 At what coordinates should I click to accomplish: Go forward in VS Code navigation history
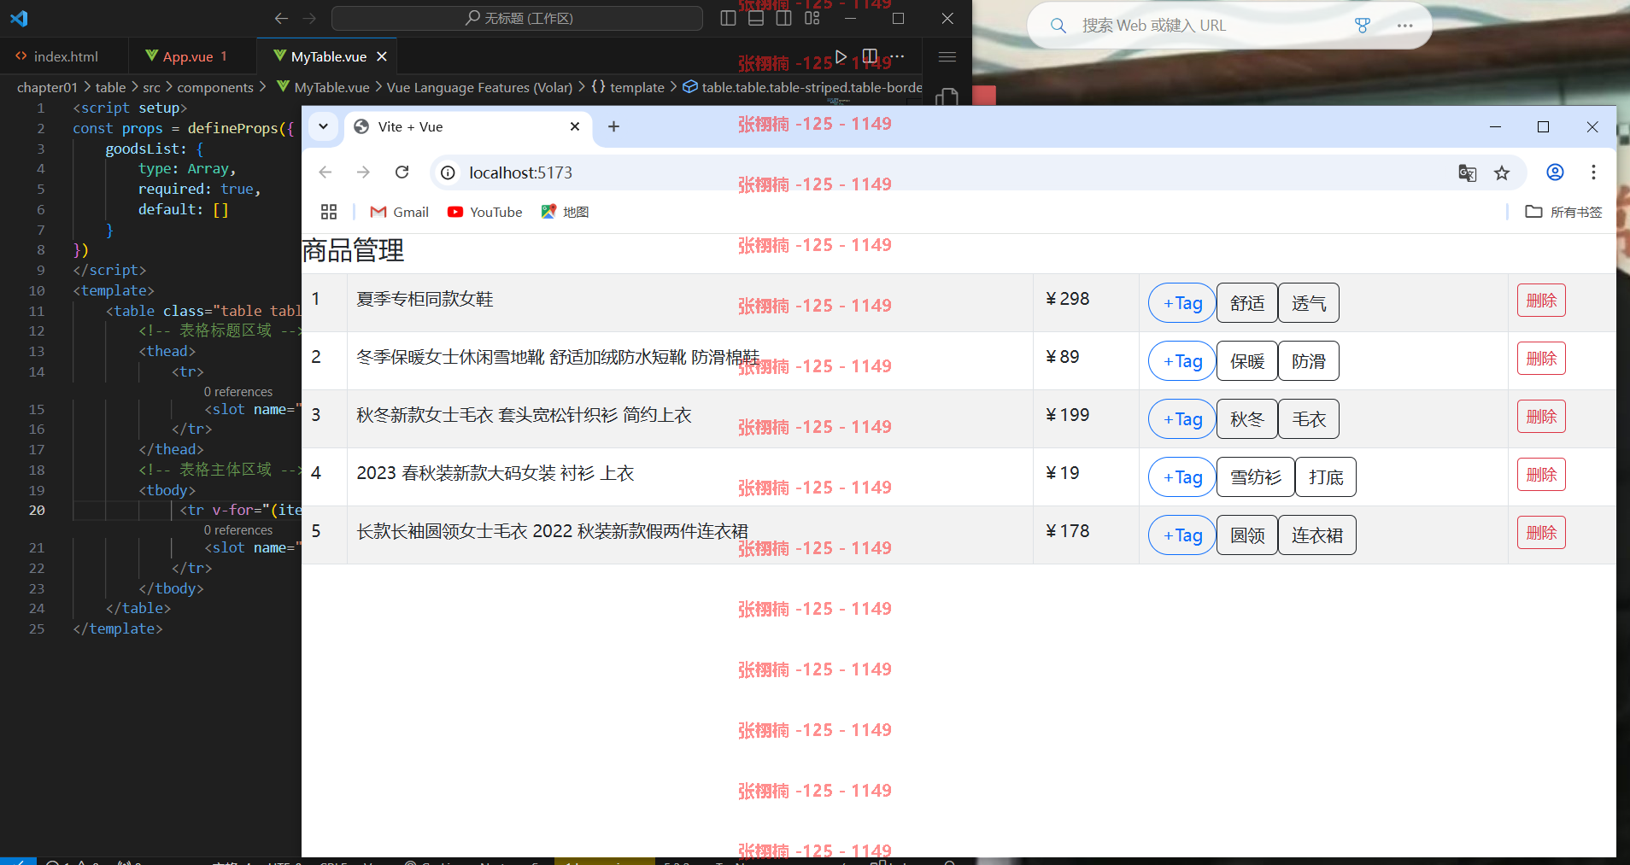(x=310, y=18)
